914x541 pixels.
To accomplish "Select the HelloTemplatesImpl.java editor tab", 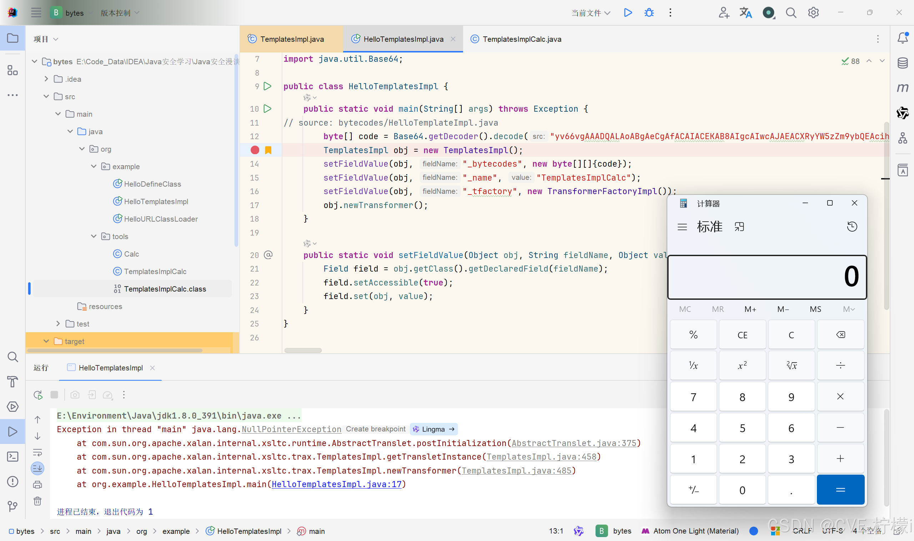I will click(403, 39).
